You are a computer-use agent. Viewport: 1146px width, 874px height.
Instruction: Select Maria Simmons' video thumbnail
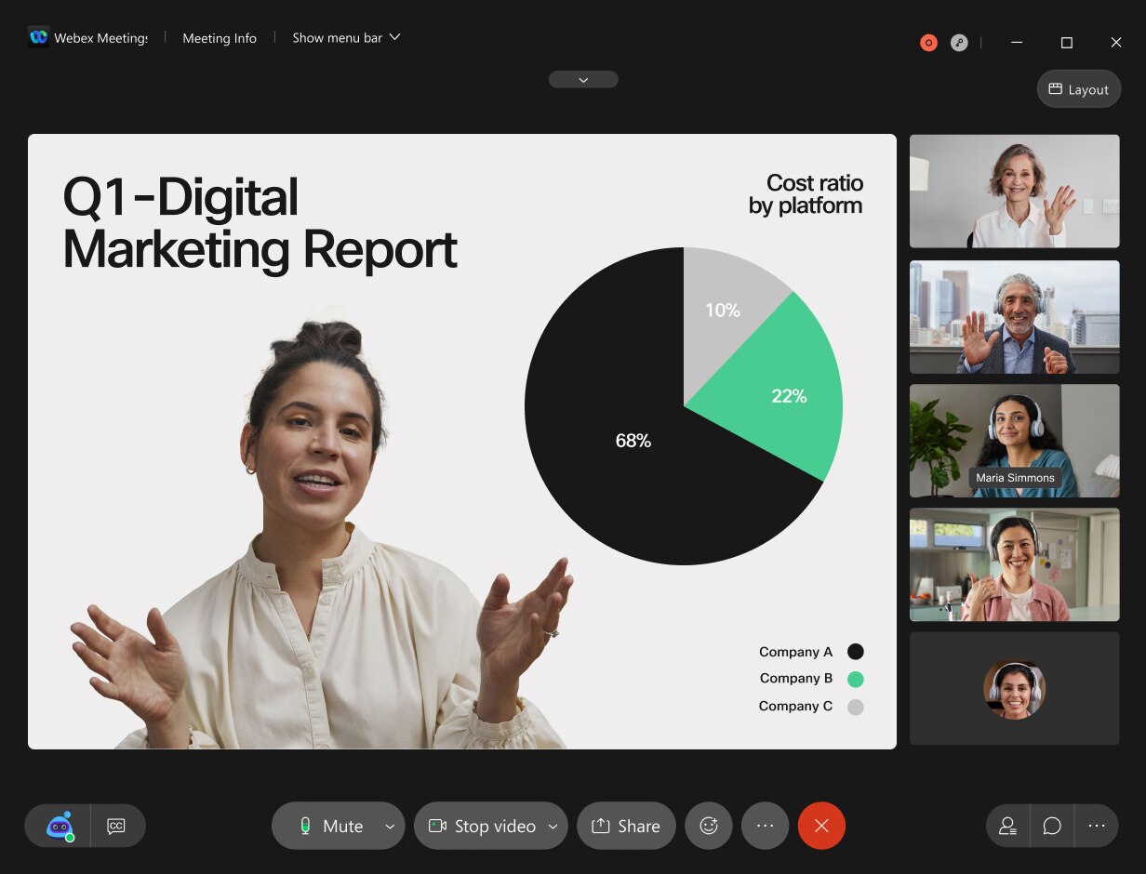(1014, 441)
